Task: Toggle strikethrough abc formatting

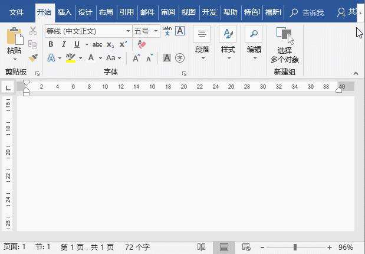Action: coord(97,44)
